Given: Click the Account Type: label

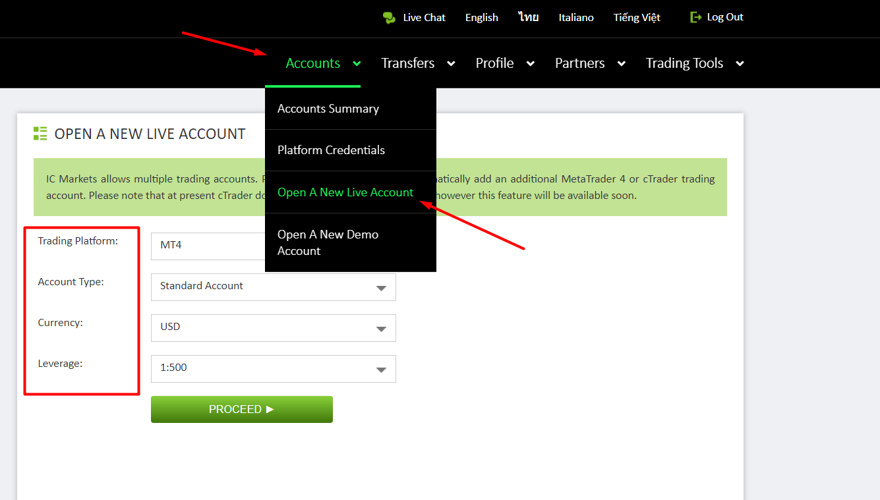Looking at the screenshot, I should click(x=71, y=282).
